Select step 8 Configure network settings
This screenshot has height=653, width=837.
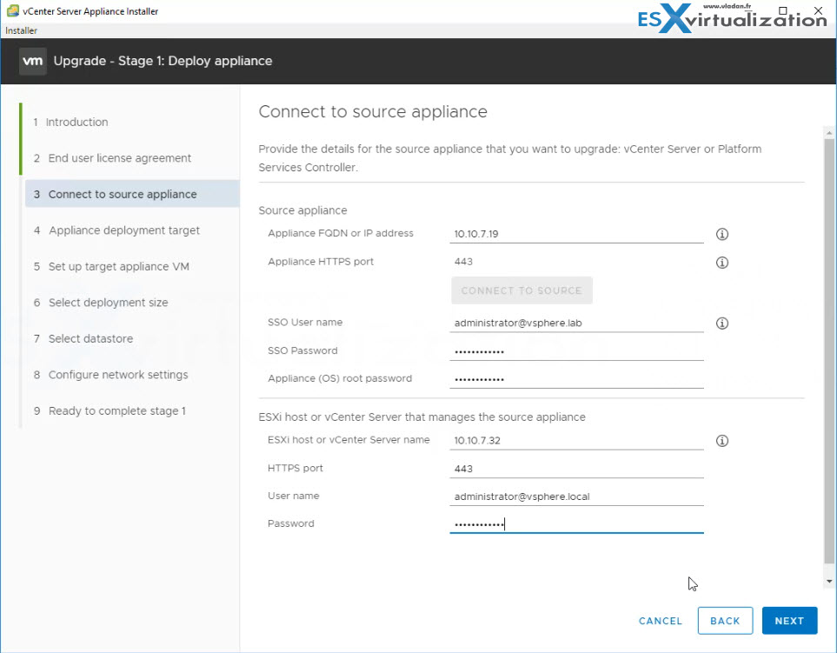[x=110, y=375]
